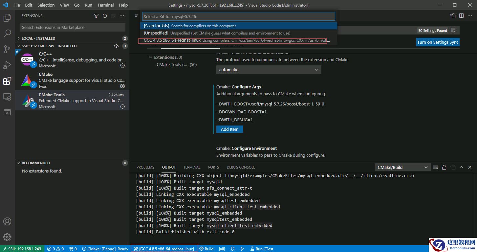
Task: Open the Communication Mode automatic dropdown
Action: tap(269, 70)
